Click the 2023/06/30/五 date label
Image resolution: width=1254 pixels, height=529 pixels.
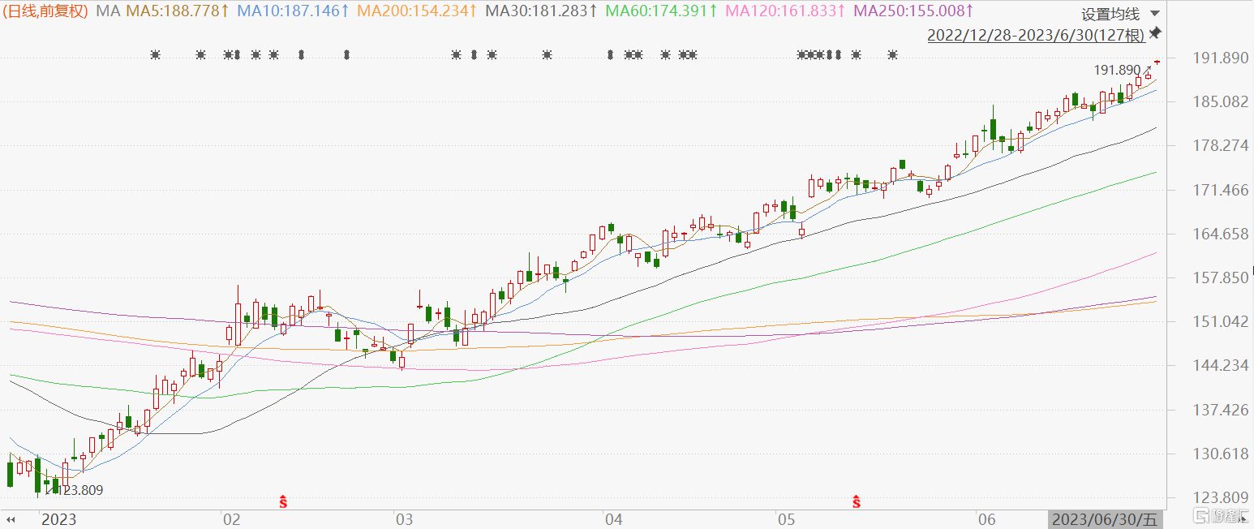tap(1106, 520)
